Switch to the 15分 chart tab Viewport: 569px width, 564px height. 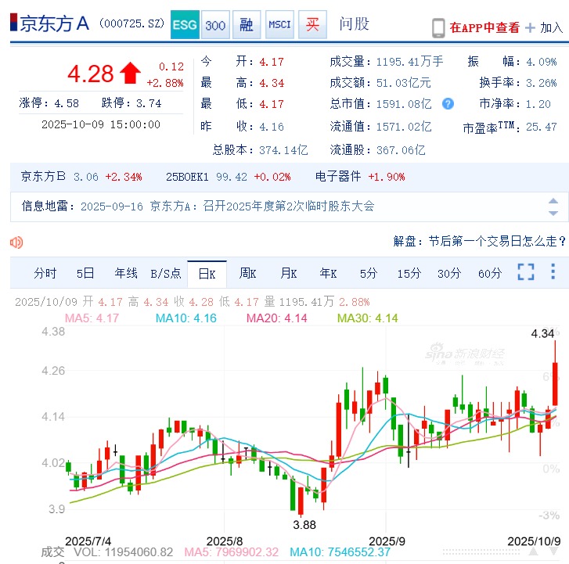click(x=409, y=273)
